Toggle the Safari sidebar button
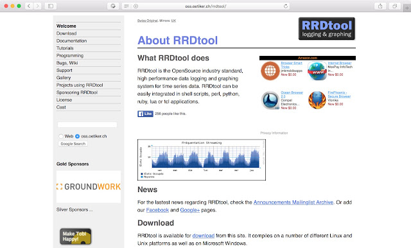 51,6
